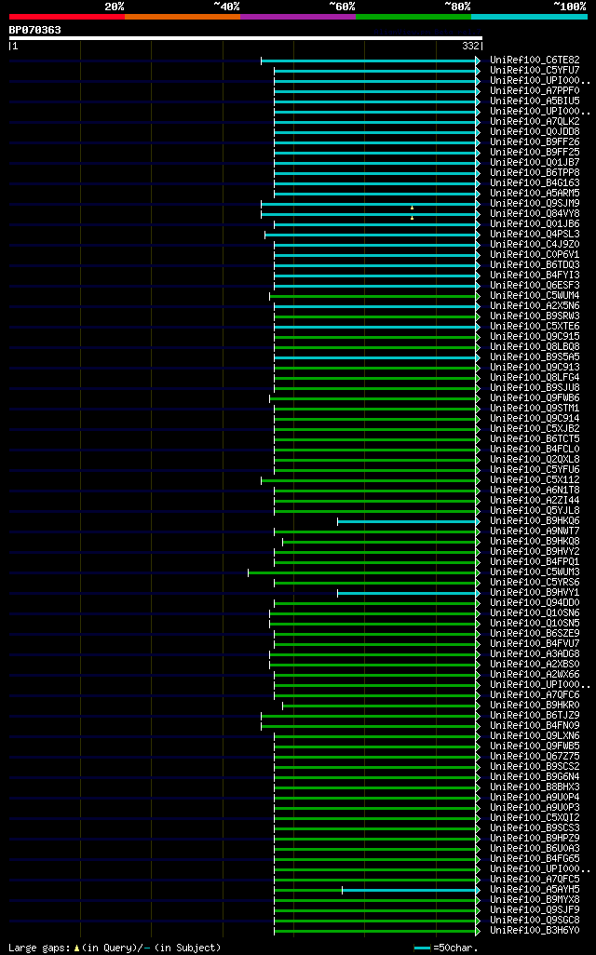Select the UniRef100_A5ARM5 label
The width and height of the screenshot is (596, 955).
535,193
